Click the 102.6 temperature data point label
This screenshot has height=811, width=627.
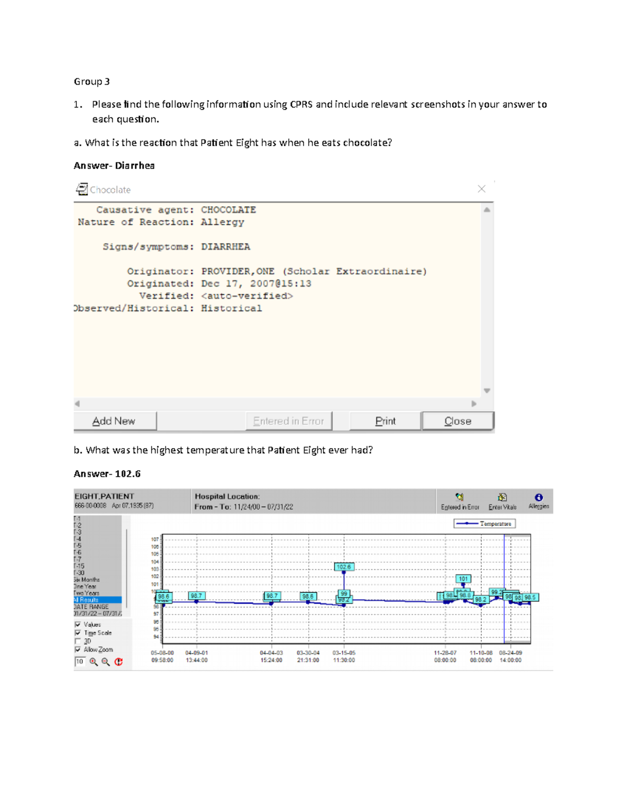(x=344, y=567)
